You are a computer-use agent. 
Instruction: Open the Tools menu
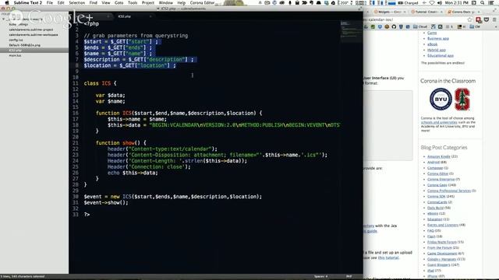133,3
